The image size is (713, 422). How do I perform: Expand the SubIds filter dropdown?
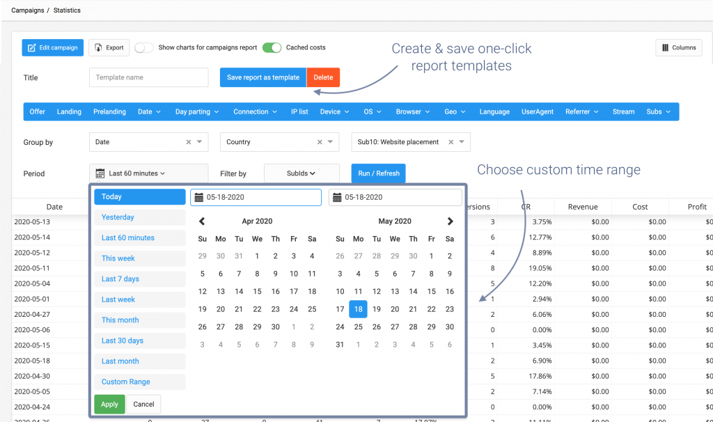[301, 173]
